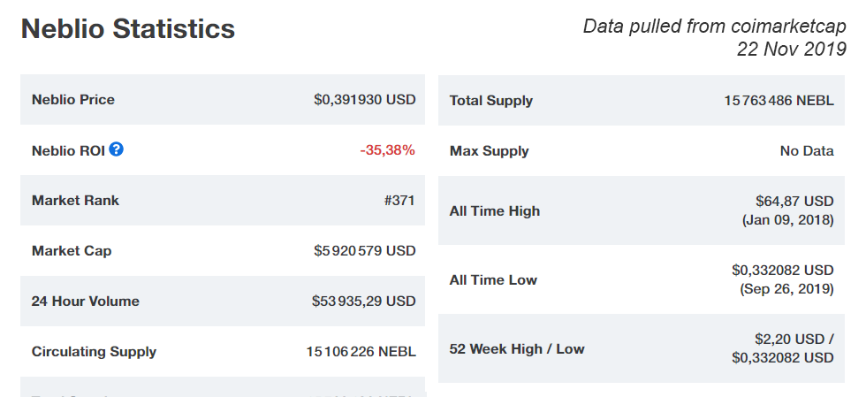The width and height of the screenshot is (866, 397).
Task: Select the Market Cap value $5 920 579 USD
Action: [364, 250]
